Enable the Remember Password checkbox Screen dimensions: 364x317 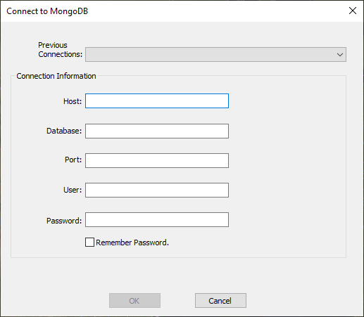click(x=89, y=242)
